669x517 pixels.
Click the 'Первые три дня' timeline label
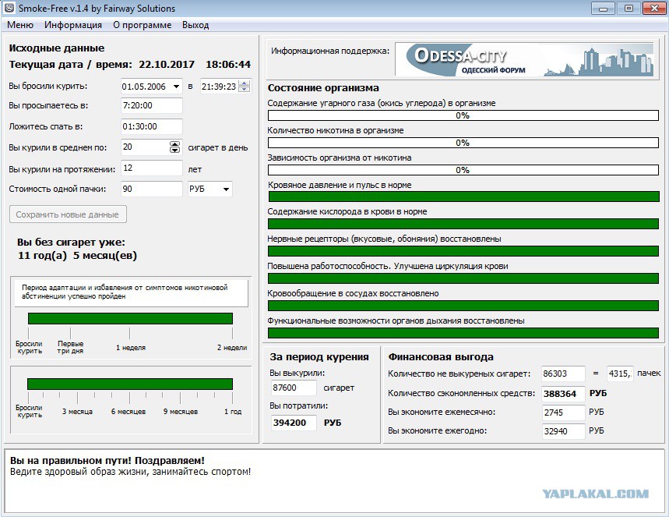point(70,347)
